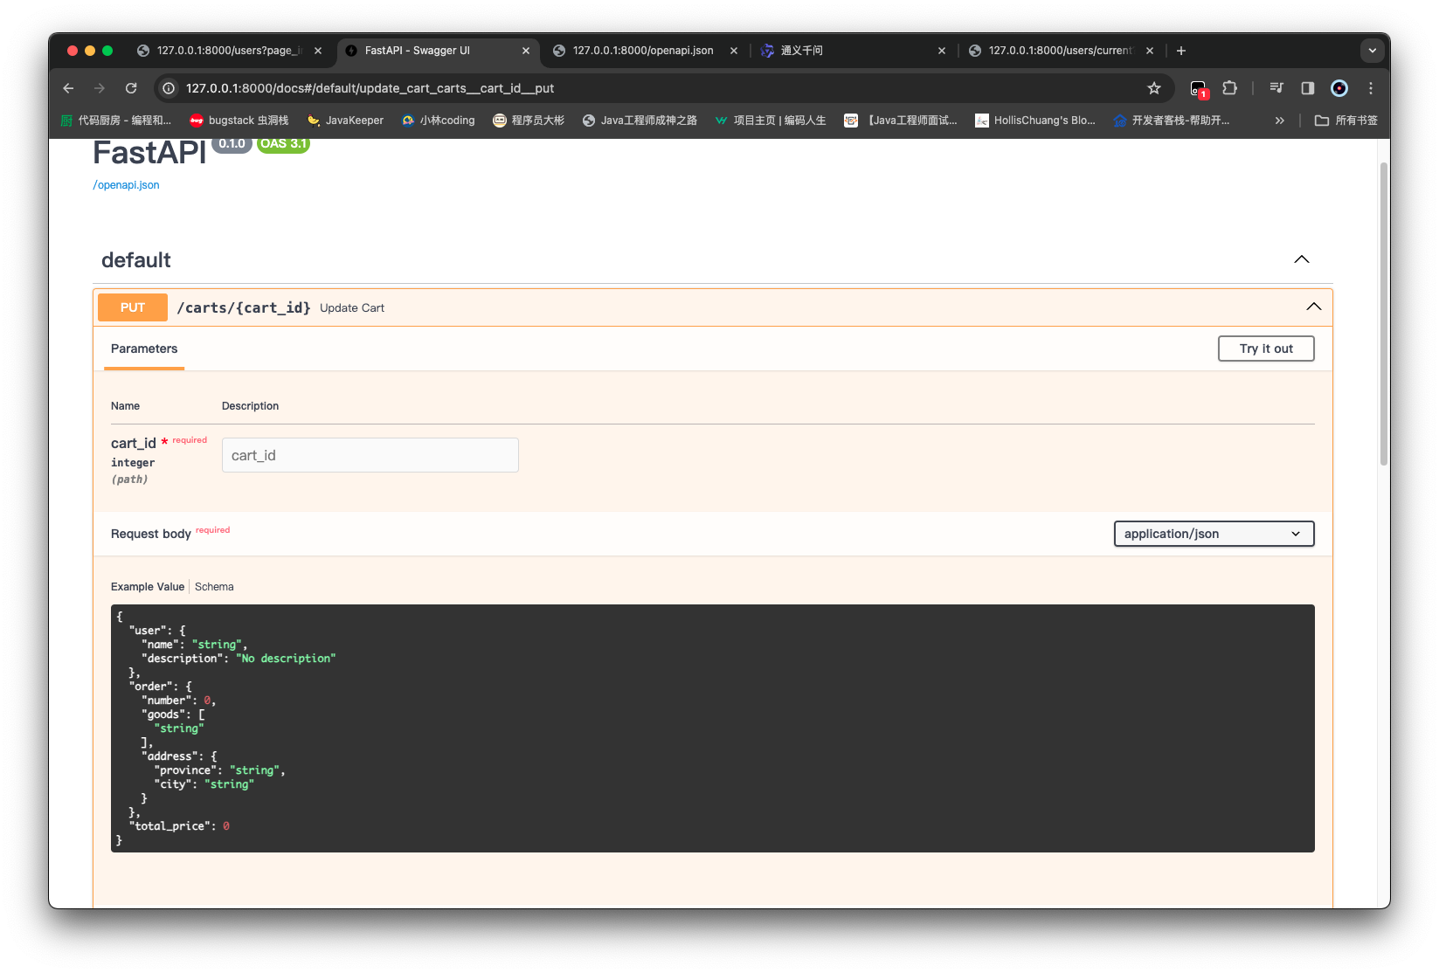Click the PUT method badge

coord(133,307)
